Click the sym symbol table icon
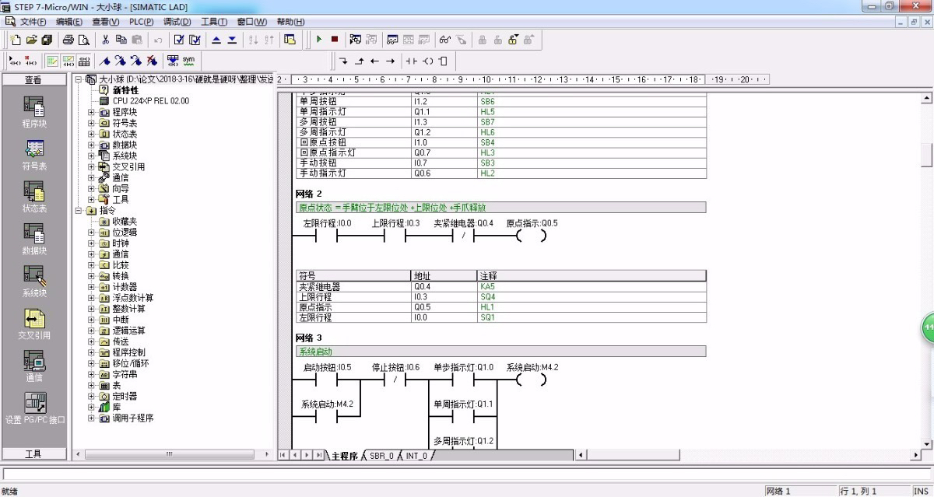This screenshot has height=497, width=934. (188, 60)
